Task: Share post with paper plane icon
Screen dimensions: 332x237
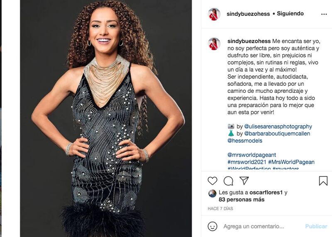Action: pos(244,180)
